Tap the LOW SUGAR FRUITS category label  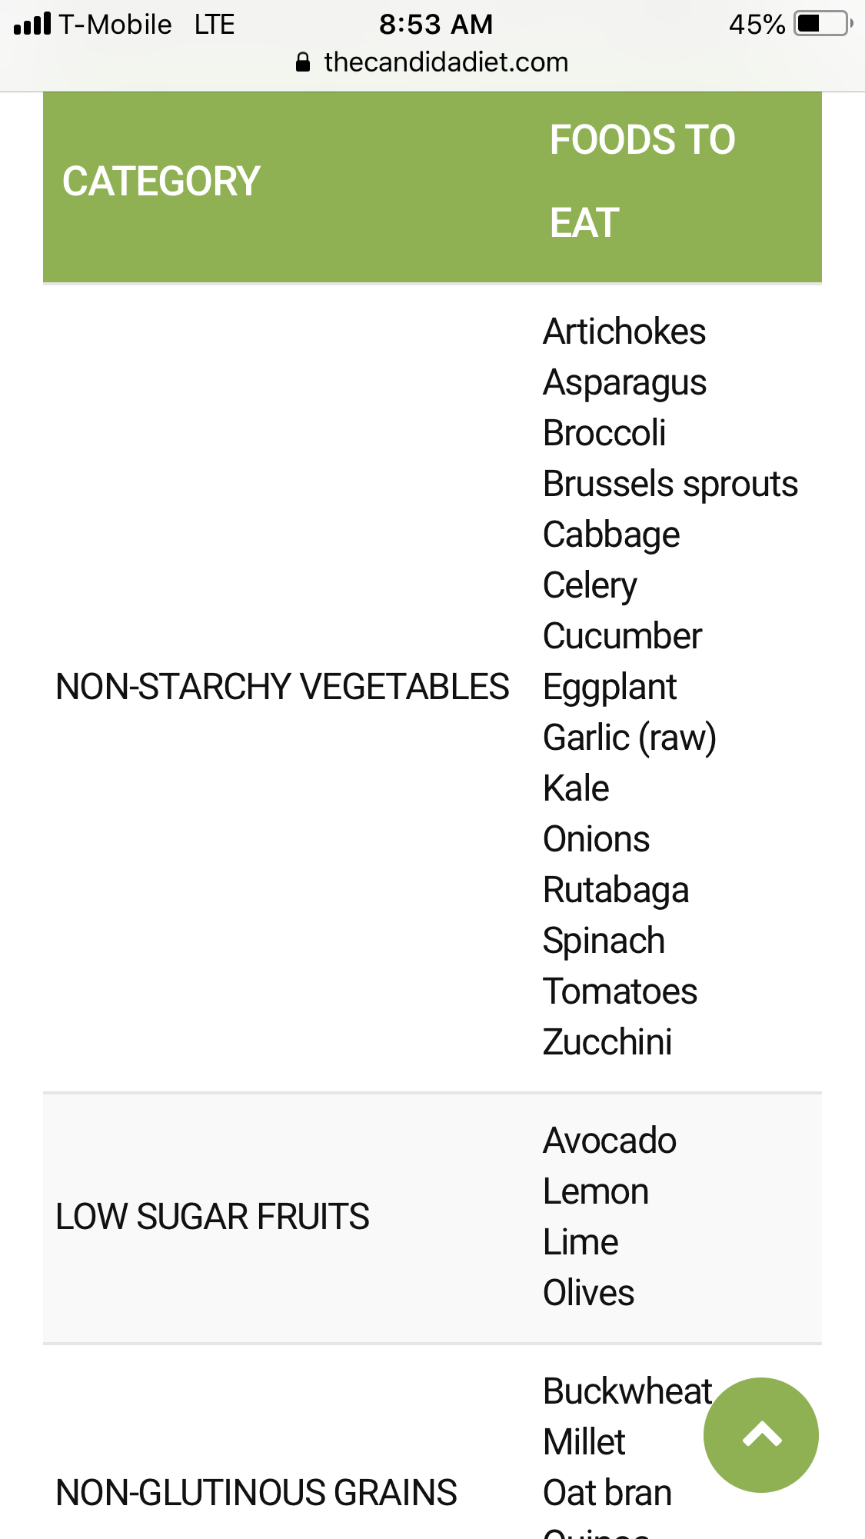point(212,1217)
